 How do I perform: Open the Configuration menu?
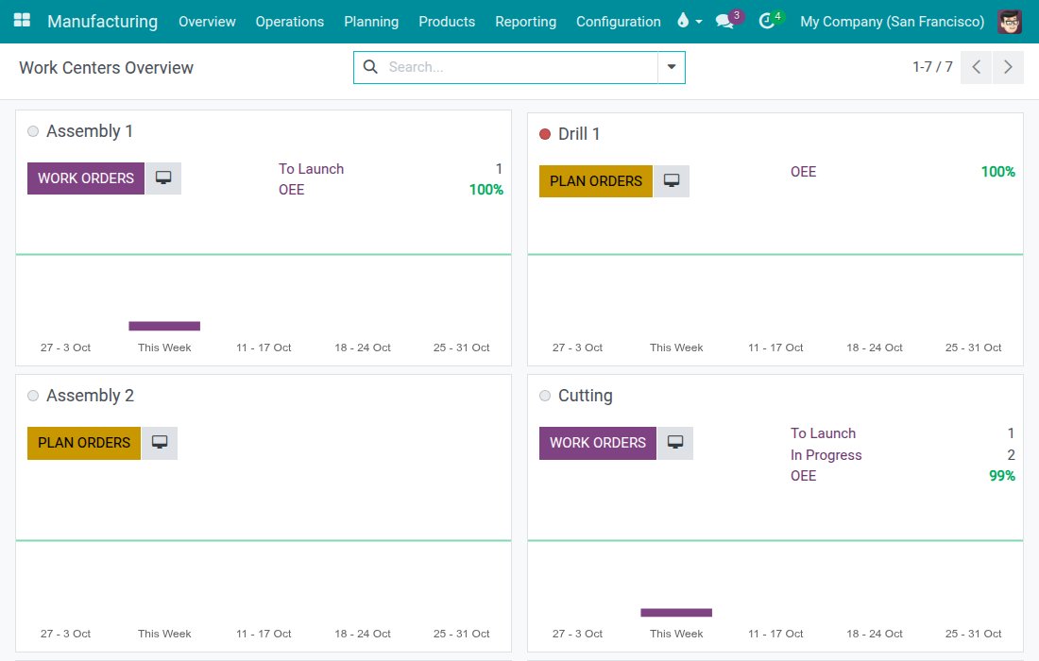tap(619, 21)
